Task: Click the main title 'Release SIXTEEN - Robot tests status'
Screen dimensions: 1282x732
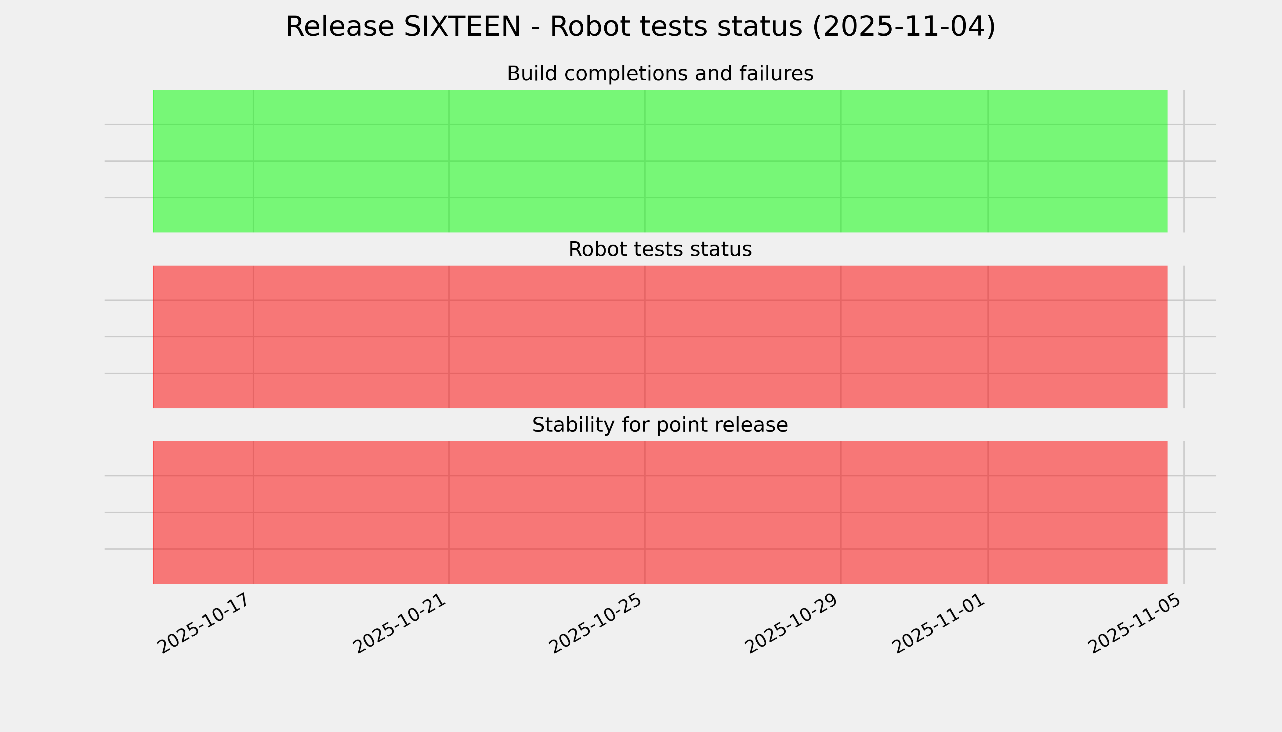Action: click(640, 27)
